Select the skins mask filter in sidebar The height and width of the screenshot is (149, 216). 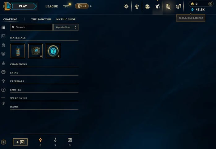[3, 54]
